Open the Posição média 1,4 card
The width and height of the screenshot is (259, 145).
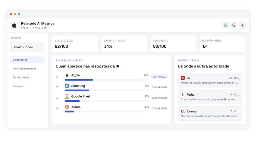(x=223, y=44)
